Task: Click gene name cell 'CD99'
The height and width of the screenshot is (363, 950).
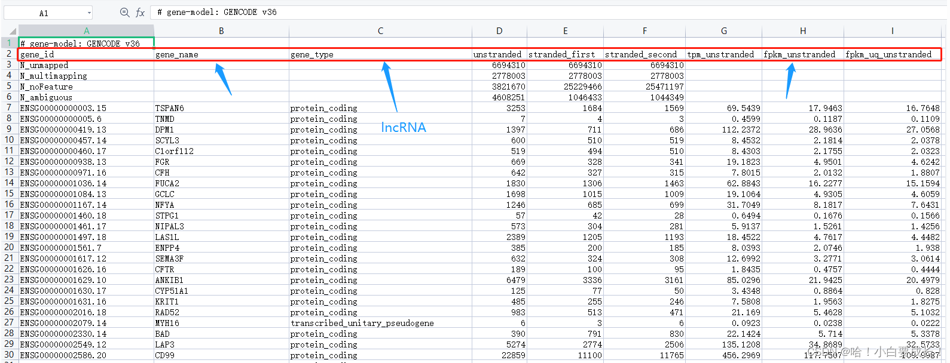Action: [221, 355]
